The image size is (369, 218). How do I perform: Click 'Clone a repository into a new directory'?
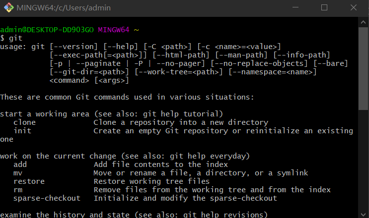tap(181, 122)
